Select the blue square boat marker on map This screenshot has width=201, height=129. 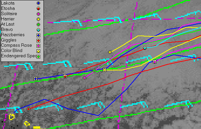click(35, 79)
